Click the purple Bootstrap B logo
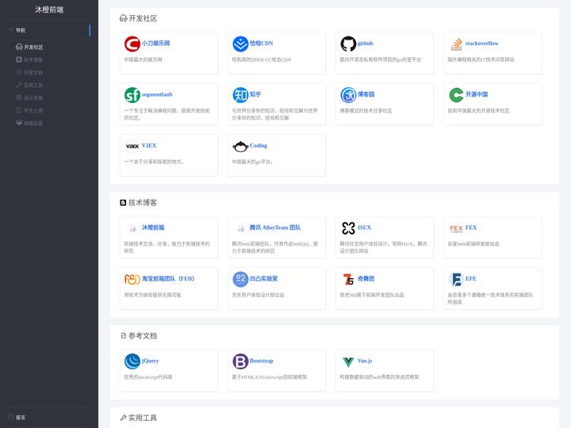 click(x=240, y=361)
